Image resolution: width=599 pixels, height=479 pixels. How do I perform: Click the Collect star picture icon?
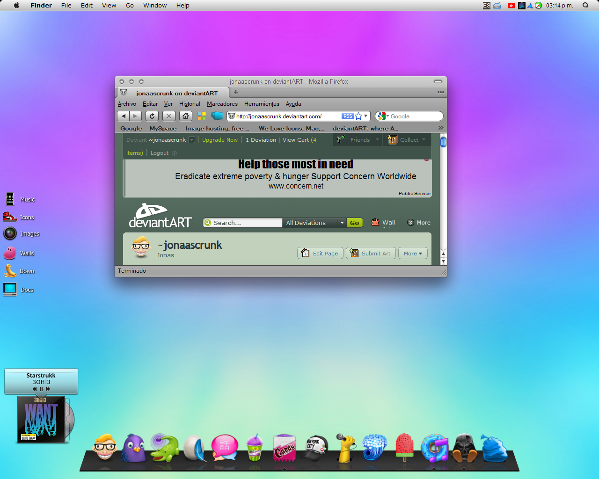392,139
